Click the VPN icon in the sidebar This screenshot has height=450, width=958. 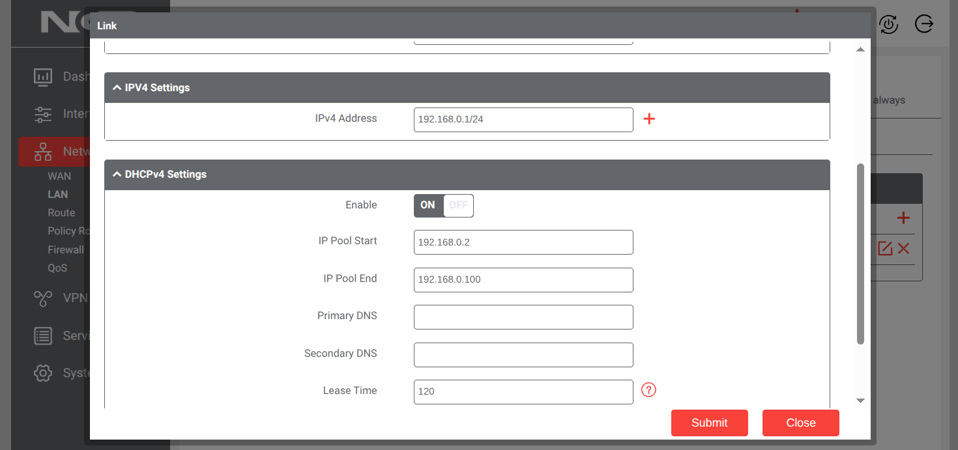click(x=43, y=298)
